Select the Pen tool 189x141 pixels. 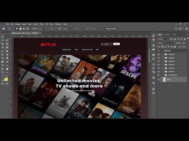coord(7,61)
